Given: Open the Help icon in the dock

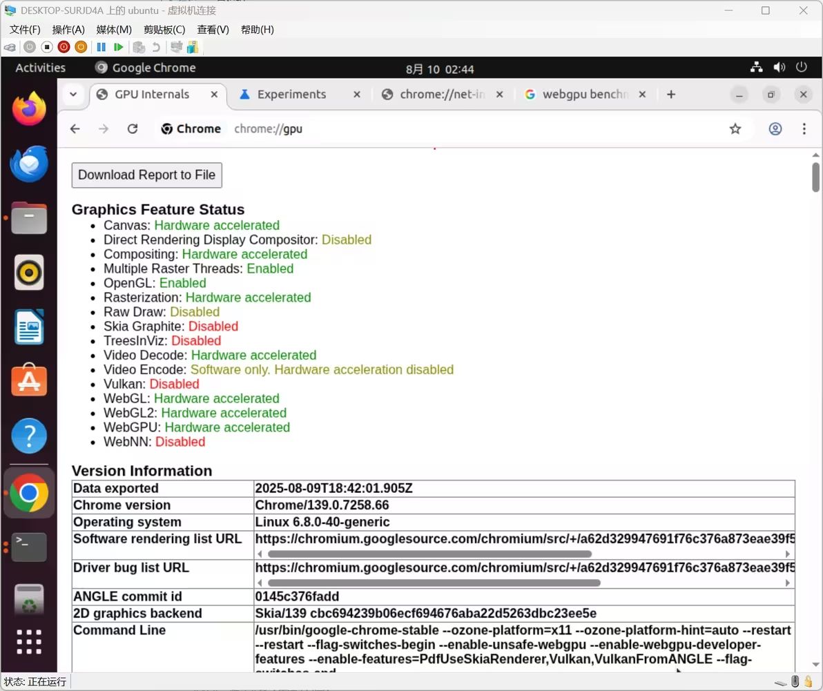Looking at the screenshot, I should click(x=29, y=436).
